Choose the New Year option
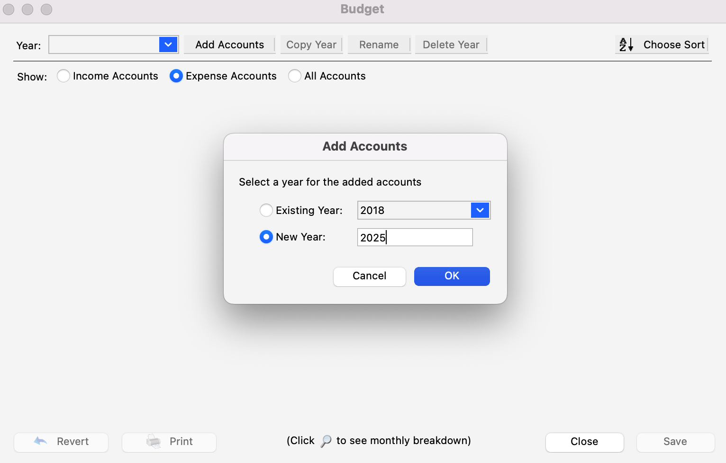This screenshot has width=726, height=463. [x=266, y=237]
